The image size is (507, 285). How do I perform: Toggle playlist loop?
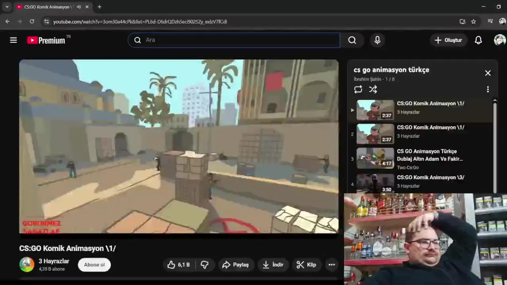(x=358, y=89)
